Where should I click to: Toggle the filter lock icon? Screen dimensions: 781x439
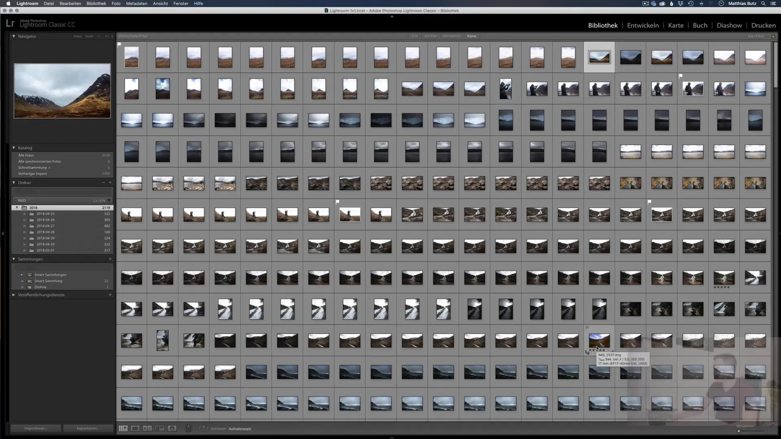pos(773,36)
